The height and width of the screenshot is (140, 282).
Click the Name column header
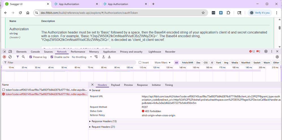point(5,85)
